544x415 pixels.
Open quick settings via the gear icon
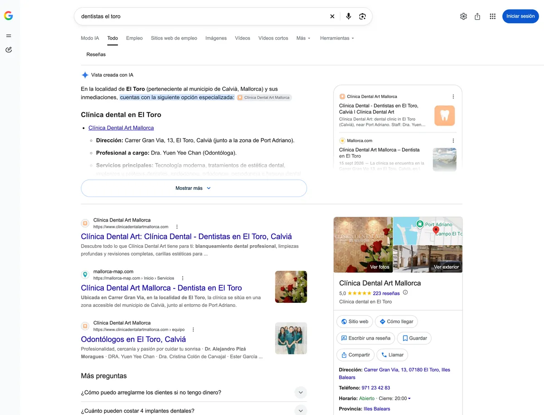coord(463,16)
